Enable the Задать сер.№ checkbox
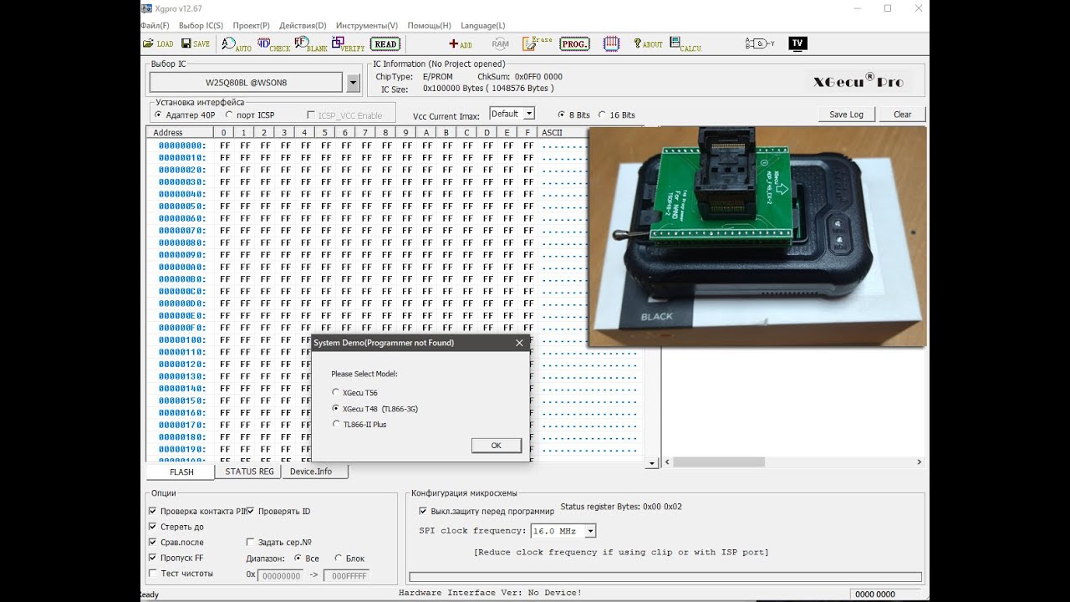This screenshot has width=1070, height=602. 251,542
